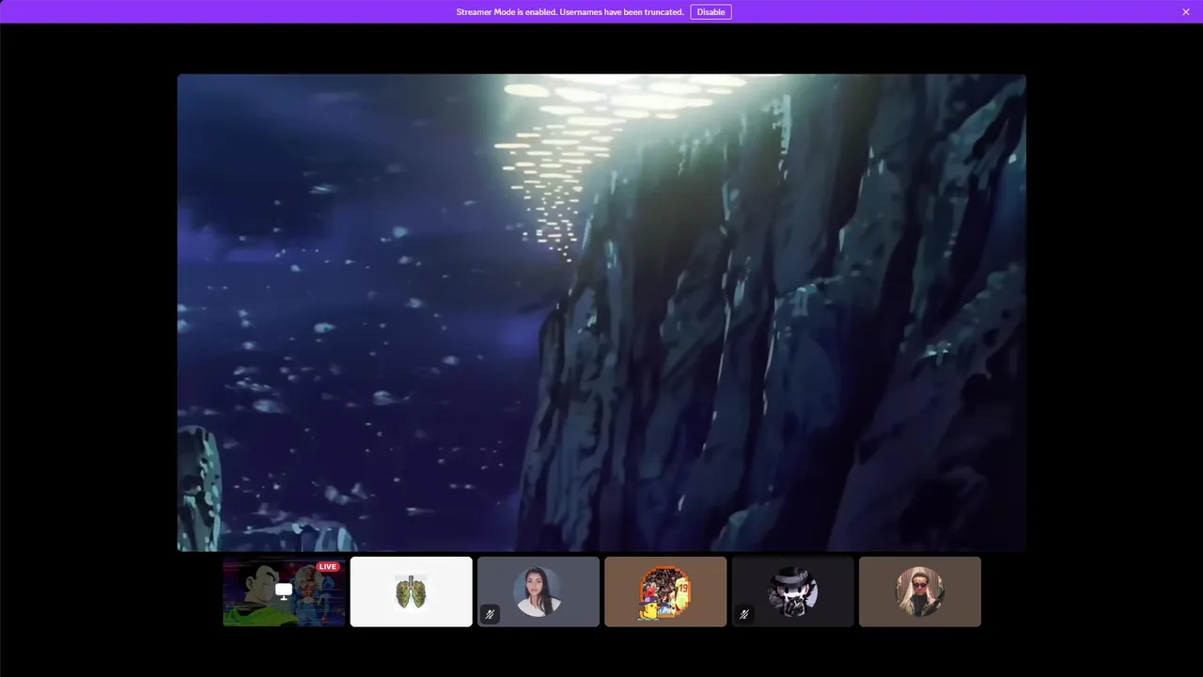Select the brown tile with crowd avatar
This screenshot has height=677, width=1203.
665,591
